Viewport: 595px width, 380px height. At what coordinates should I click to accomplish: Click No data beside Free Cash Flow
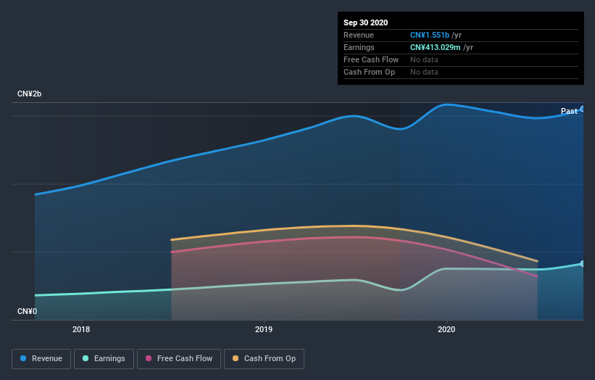click(424, 59)
